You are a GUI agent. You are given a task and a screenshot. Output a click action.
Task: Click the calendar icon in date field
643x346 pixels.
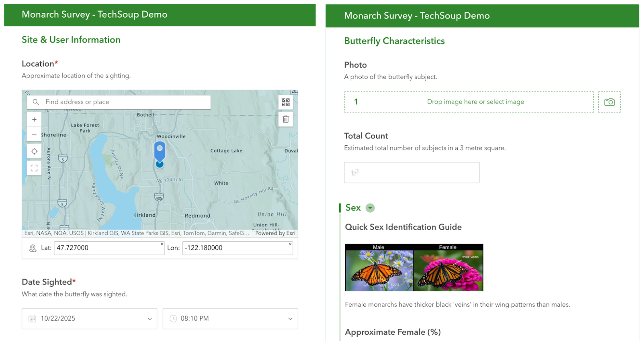[x=32, y=319]
